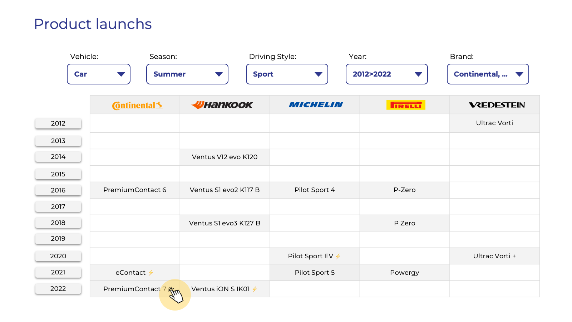
Task: Select the 2019 year button
Action: pos(58,239)
